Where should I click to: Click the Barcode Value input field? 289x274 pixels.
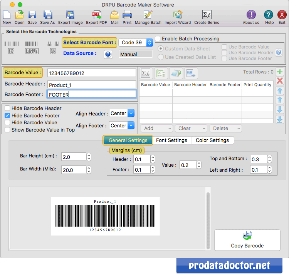pyautogui.click(x=92, y=73)
